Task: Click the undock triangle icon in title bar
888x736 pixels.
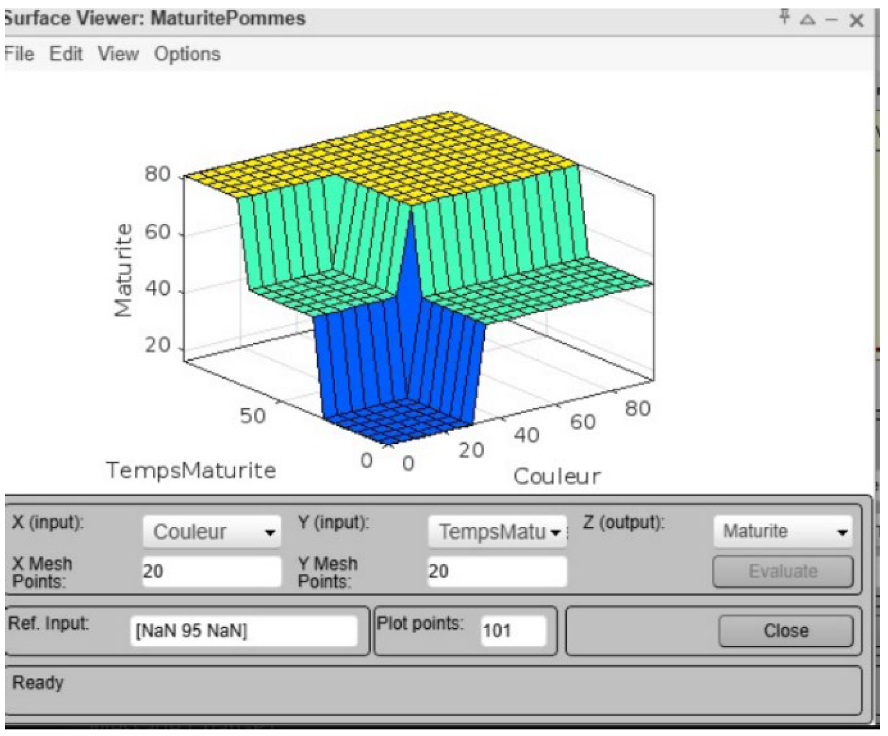Action: click(807, 20)
